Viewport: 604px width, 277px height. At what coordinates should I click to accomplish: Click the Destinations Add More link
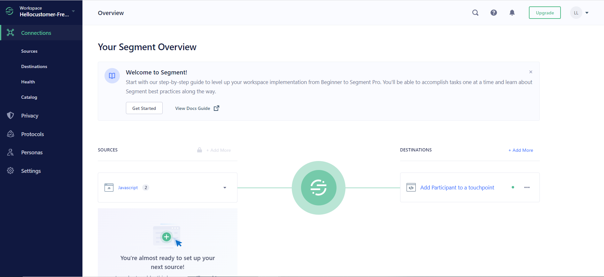tap(521, 150)
